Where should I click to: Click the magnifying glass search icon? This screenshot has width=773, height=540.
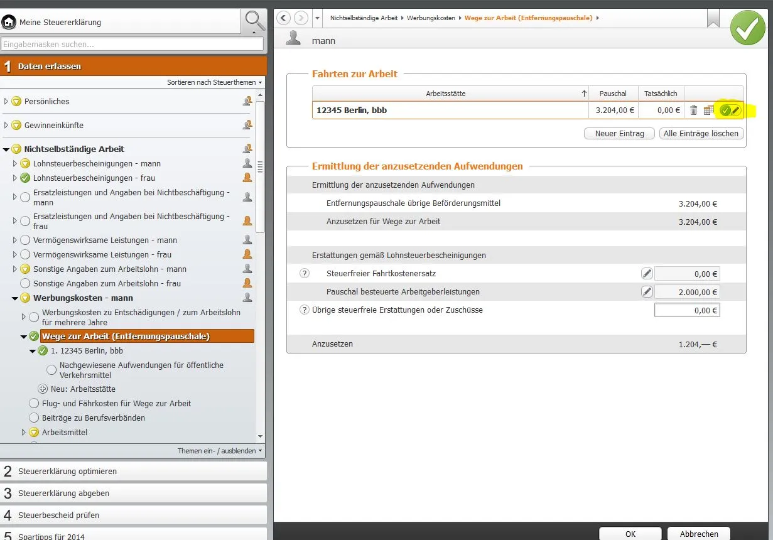click(x=254, y=21)
